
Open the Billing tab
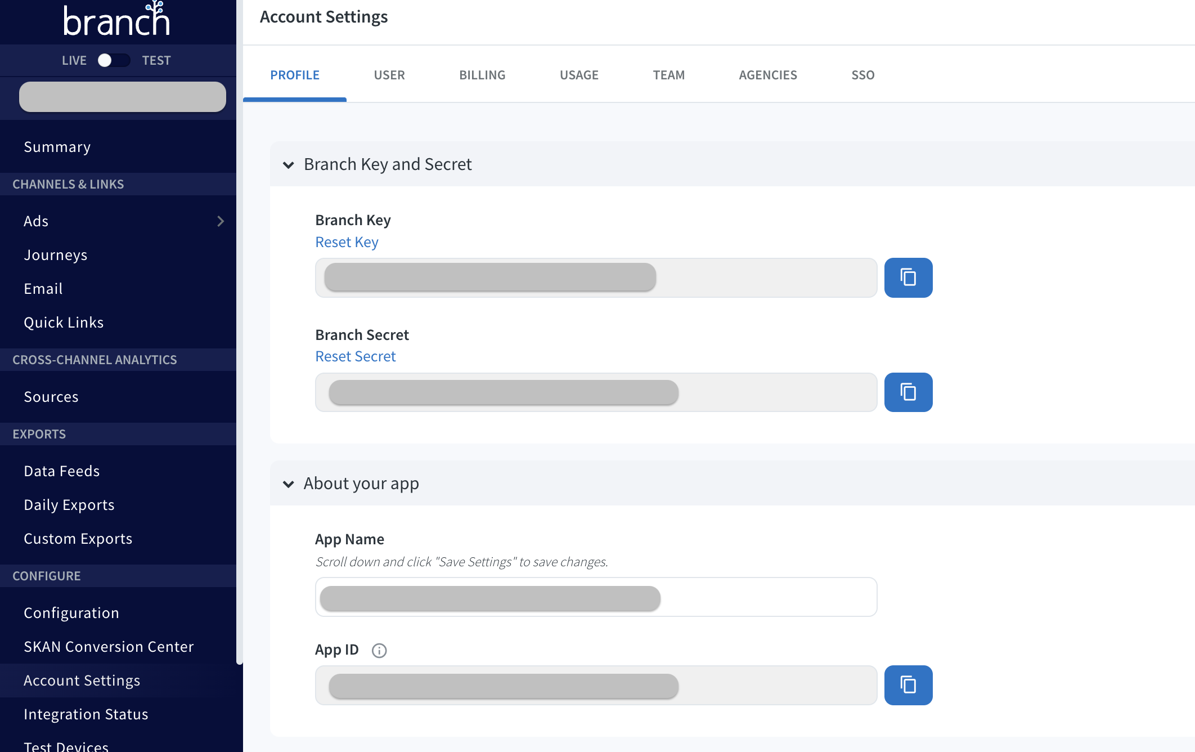point(482,75)
